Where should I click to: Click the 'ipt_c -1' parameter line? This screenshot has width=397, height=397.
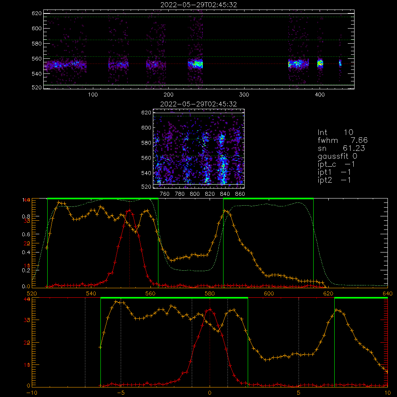336,164
